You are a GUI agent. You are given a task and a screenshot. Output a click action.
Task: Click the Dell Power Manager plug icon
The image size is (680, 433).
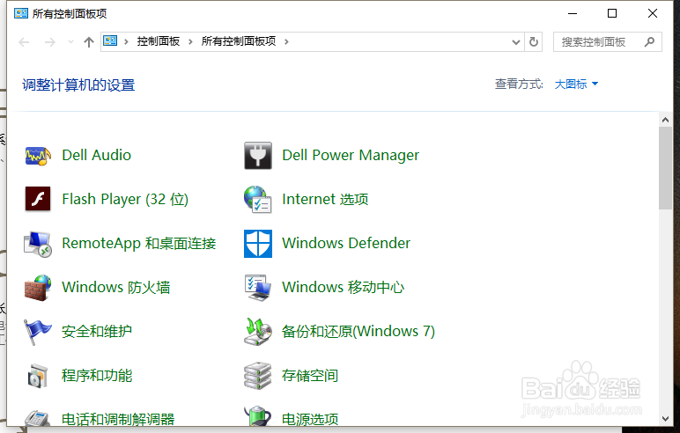pyautogui.click(x=258, y=156)
